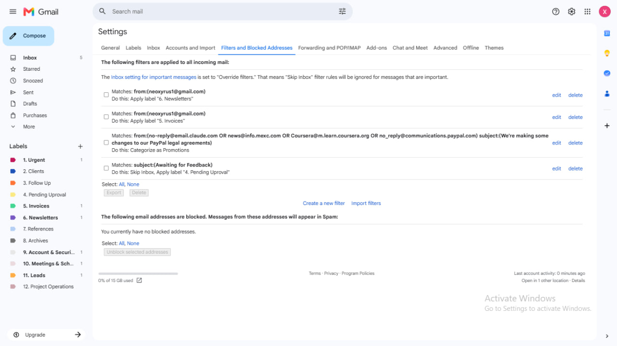Screen dimensions: 617x346
Task: Select All filters link
Action: click(x=121, y=184)
